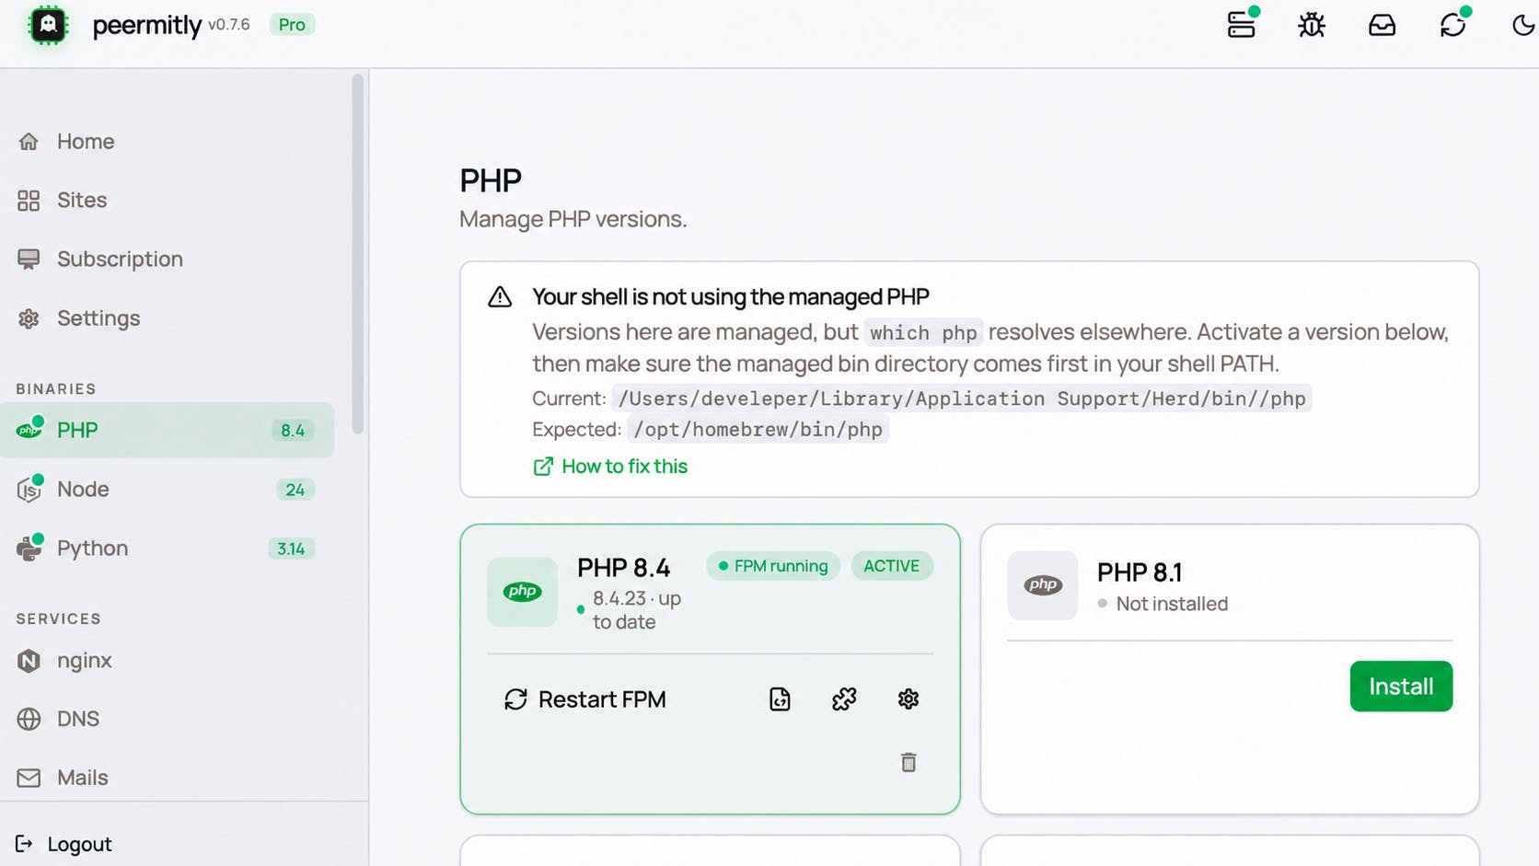Click the PHP elephant sidebar icon

[29, 430]
